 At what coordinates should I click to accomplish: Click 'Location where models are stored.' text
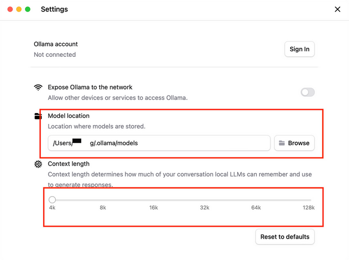click(97, 126)
